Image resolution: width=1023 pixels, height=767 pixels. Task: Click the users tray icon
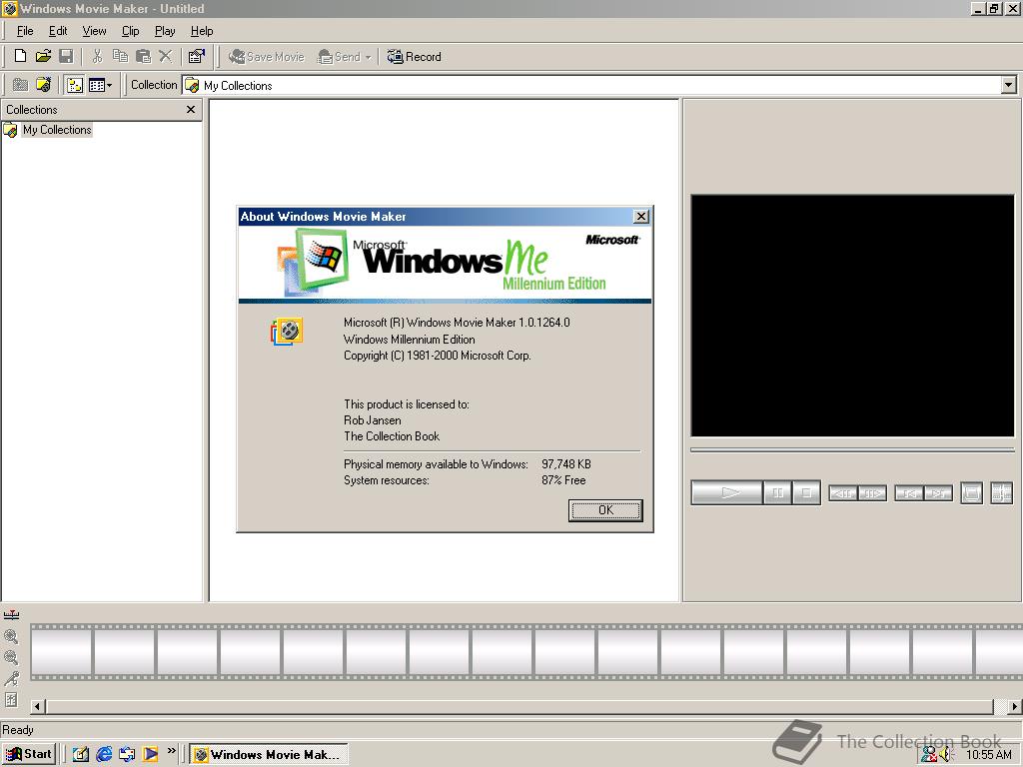coord(929,755)
